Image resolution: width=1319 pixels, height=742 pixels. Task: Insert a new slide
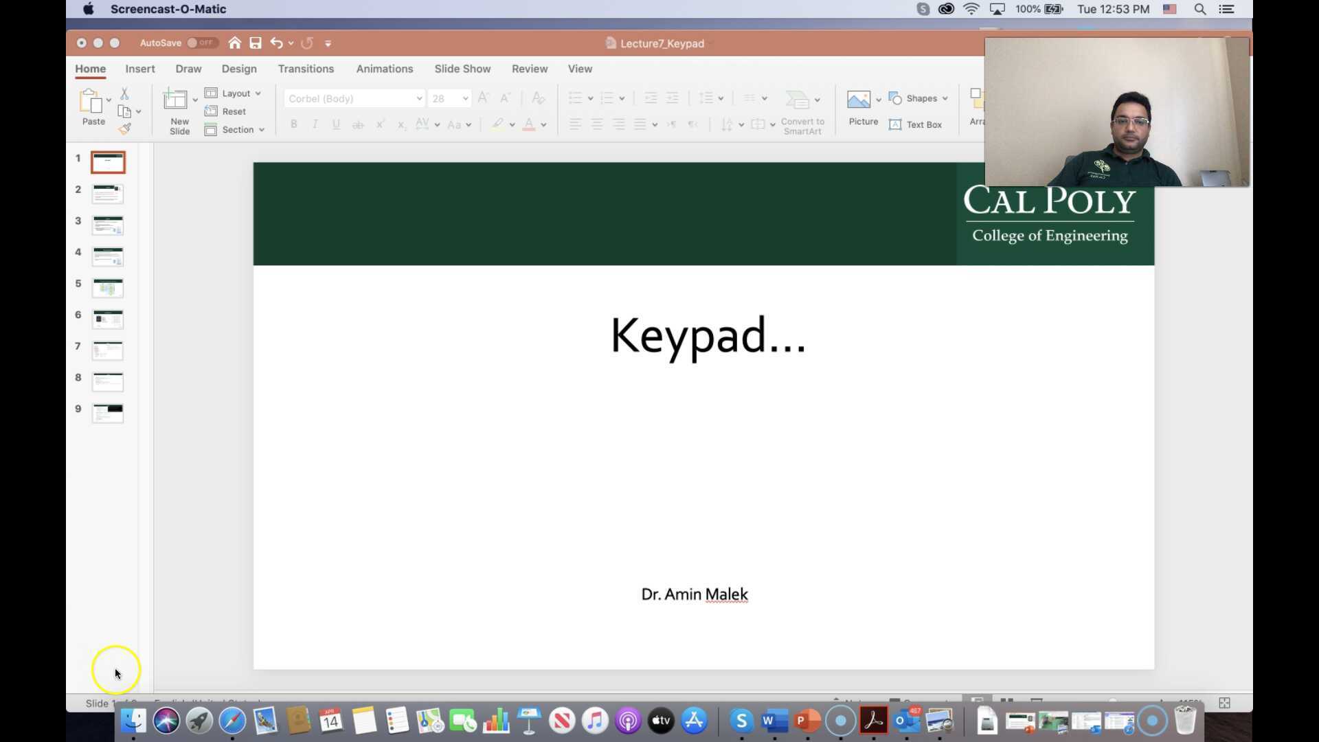tap(177, 110)
